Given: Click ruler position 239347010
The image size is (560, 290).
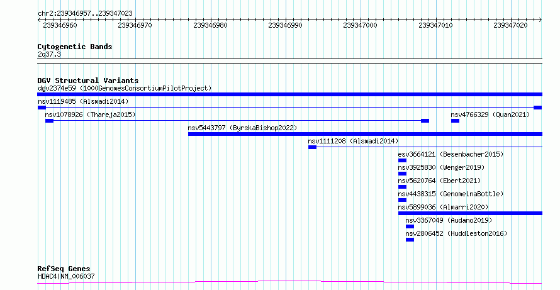Looking at the screenshot, I should tap(435, 25).
